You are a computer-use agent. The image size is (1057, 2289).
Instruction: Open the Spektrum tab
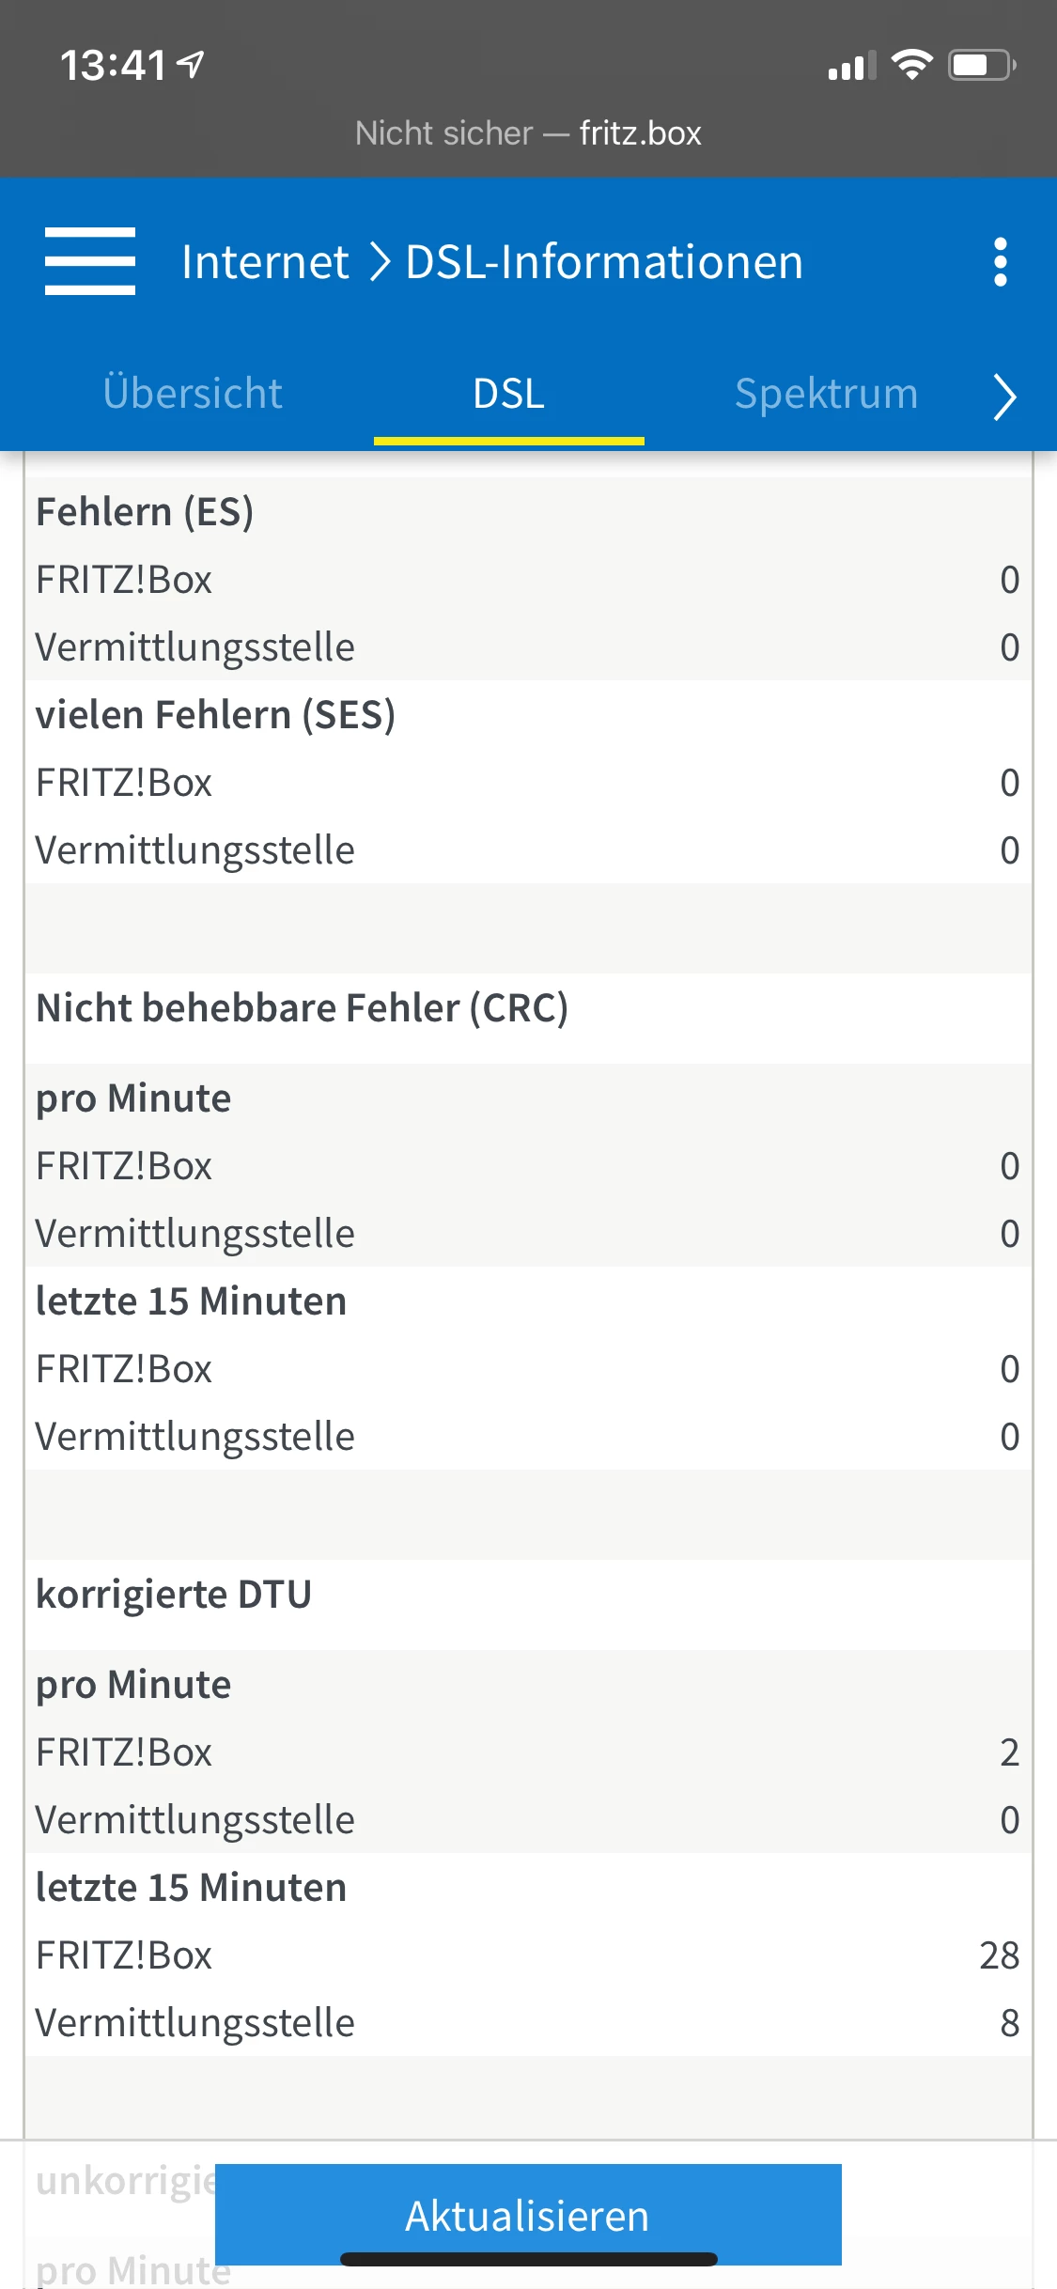click(826, 393)
